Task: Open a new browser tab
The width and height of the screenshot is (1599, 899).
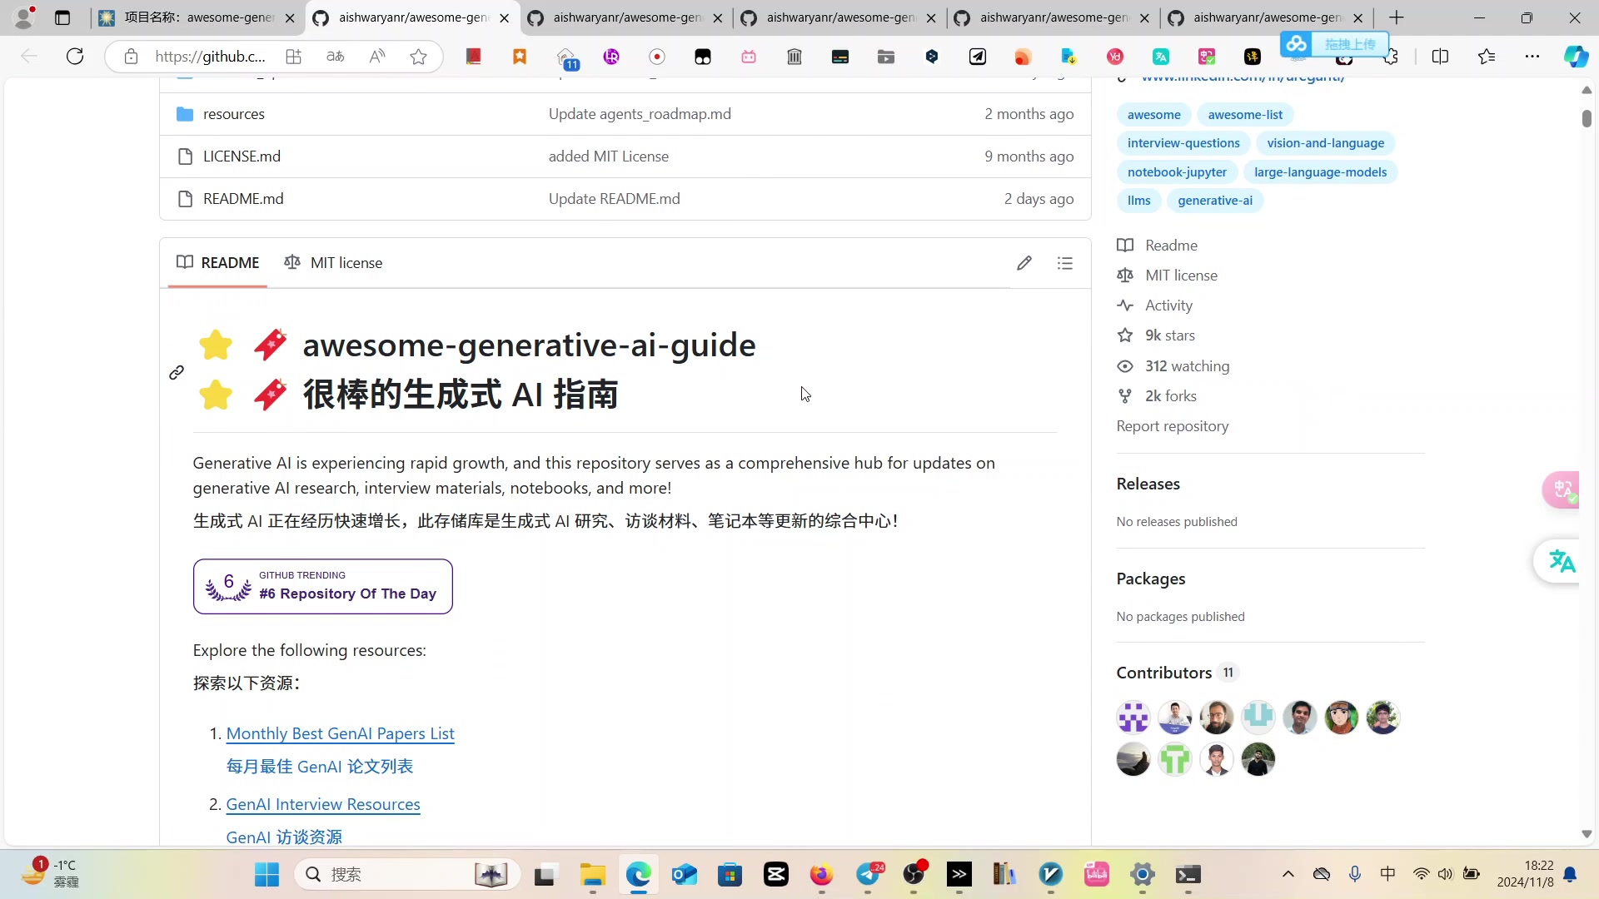Action: tap(1397, 17)
